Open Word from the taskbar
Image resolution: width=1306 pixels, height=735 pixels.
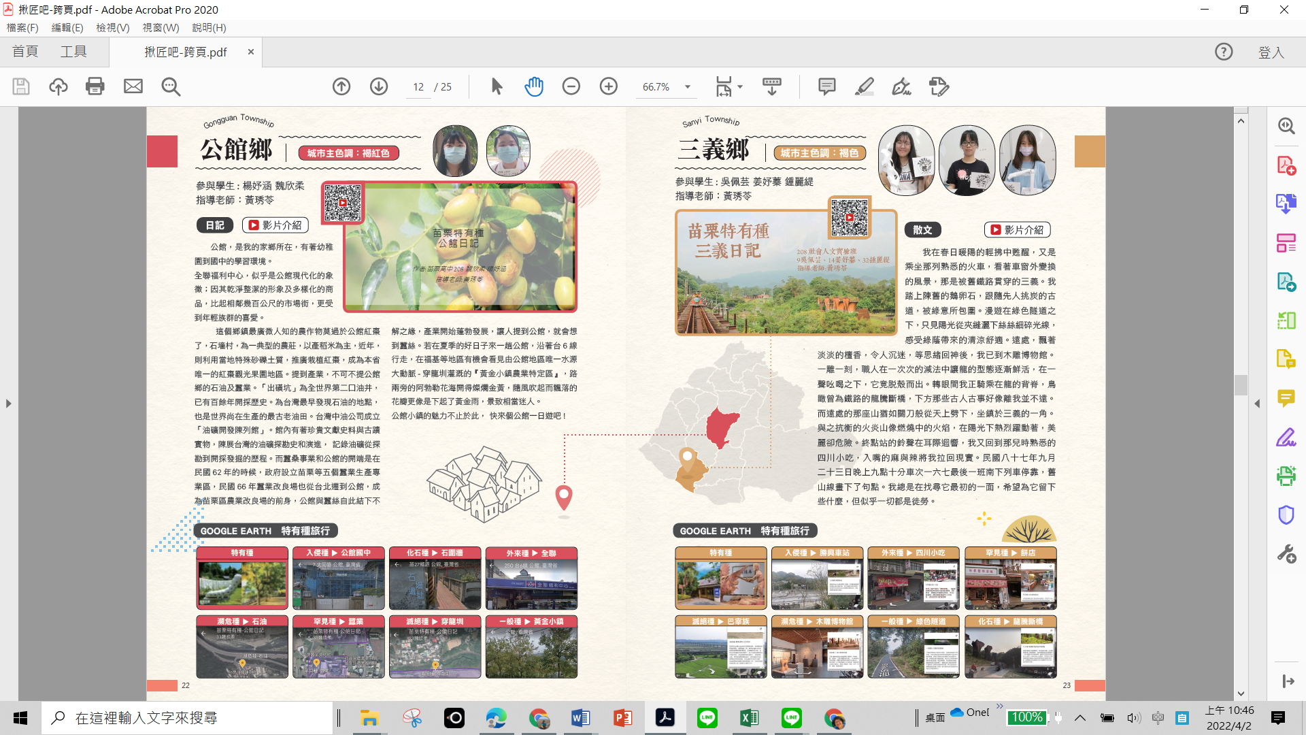pyautogui.click(x=580, y=718)
